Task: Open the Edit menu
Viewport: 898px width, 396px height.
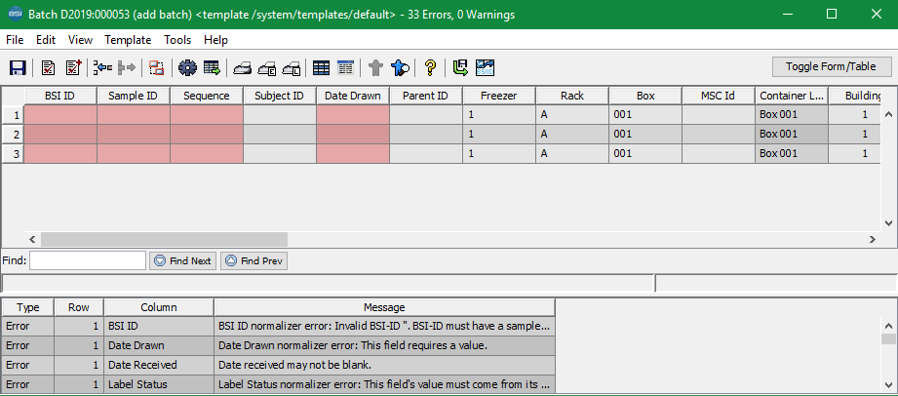Action: [x=46, y=40]
